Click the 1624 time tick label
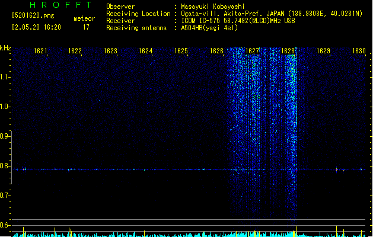This screenshot has width=373, height=237. point(146,51)
